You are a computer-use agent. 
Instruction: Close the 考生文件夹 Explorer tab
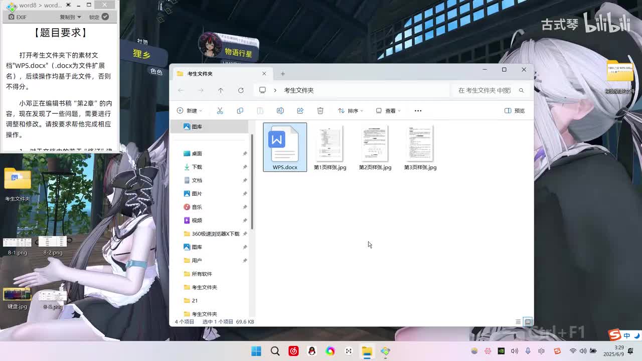[x=264, y=74]
